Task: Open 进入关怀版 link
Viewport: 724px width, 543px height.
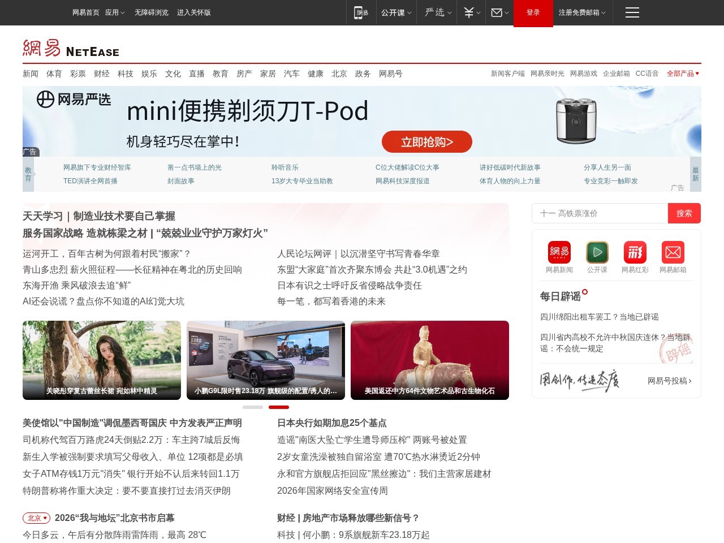Action: [194, 12]
